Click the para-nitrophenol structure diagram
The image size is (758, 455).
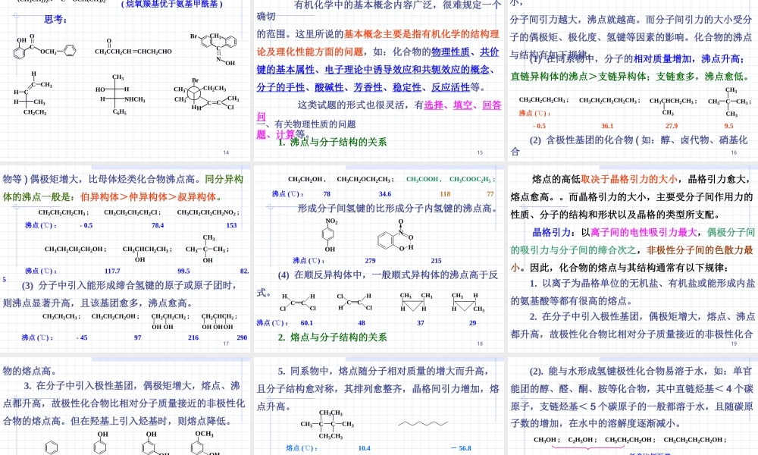pyautogui.click(x=330, y=237)
